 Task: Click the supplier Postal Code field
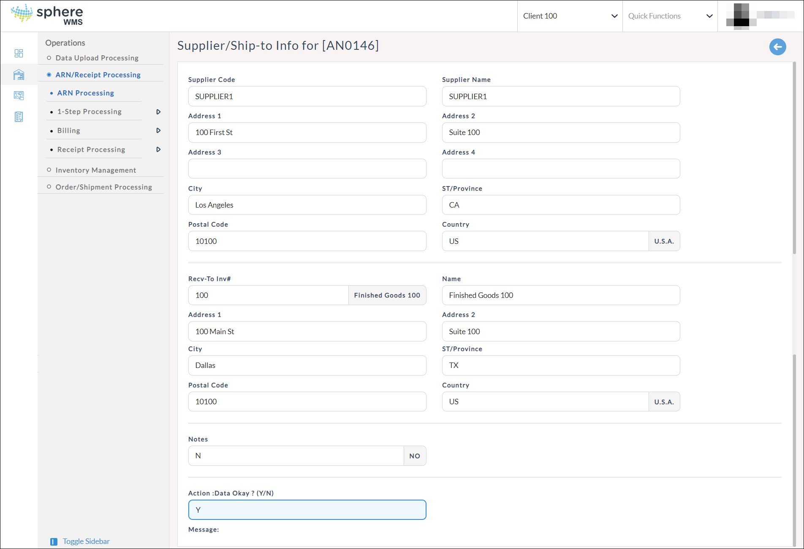tap(307, 241)
